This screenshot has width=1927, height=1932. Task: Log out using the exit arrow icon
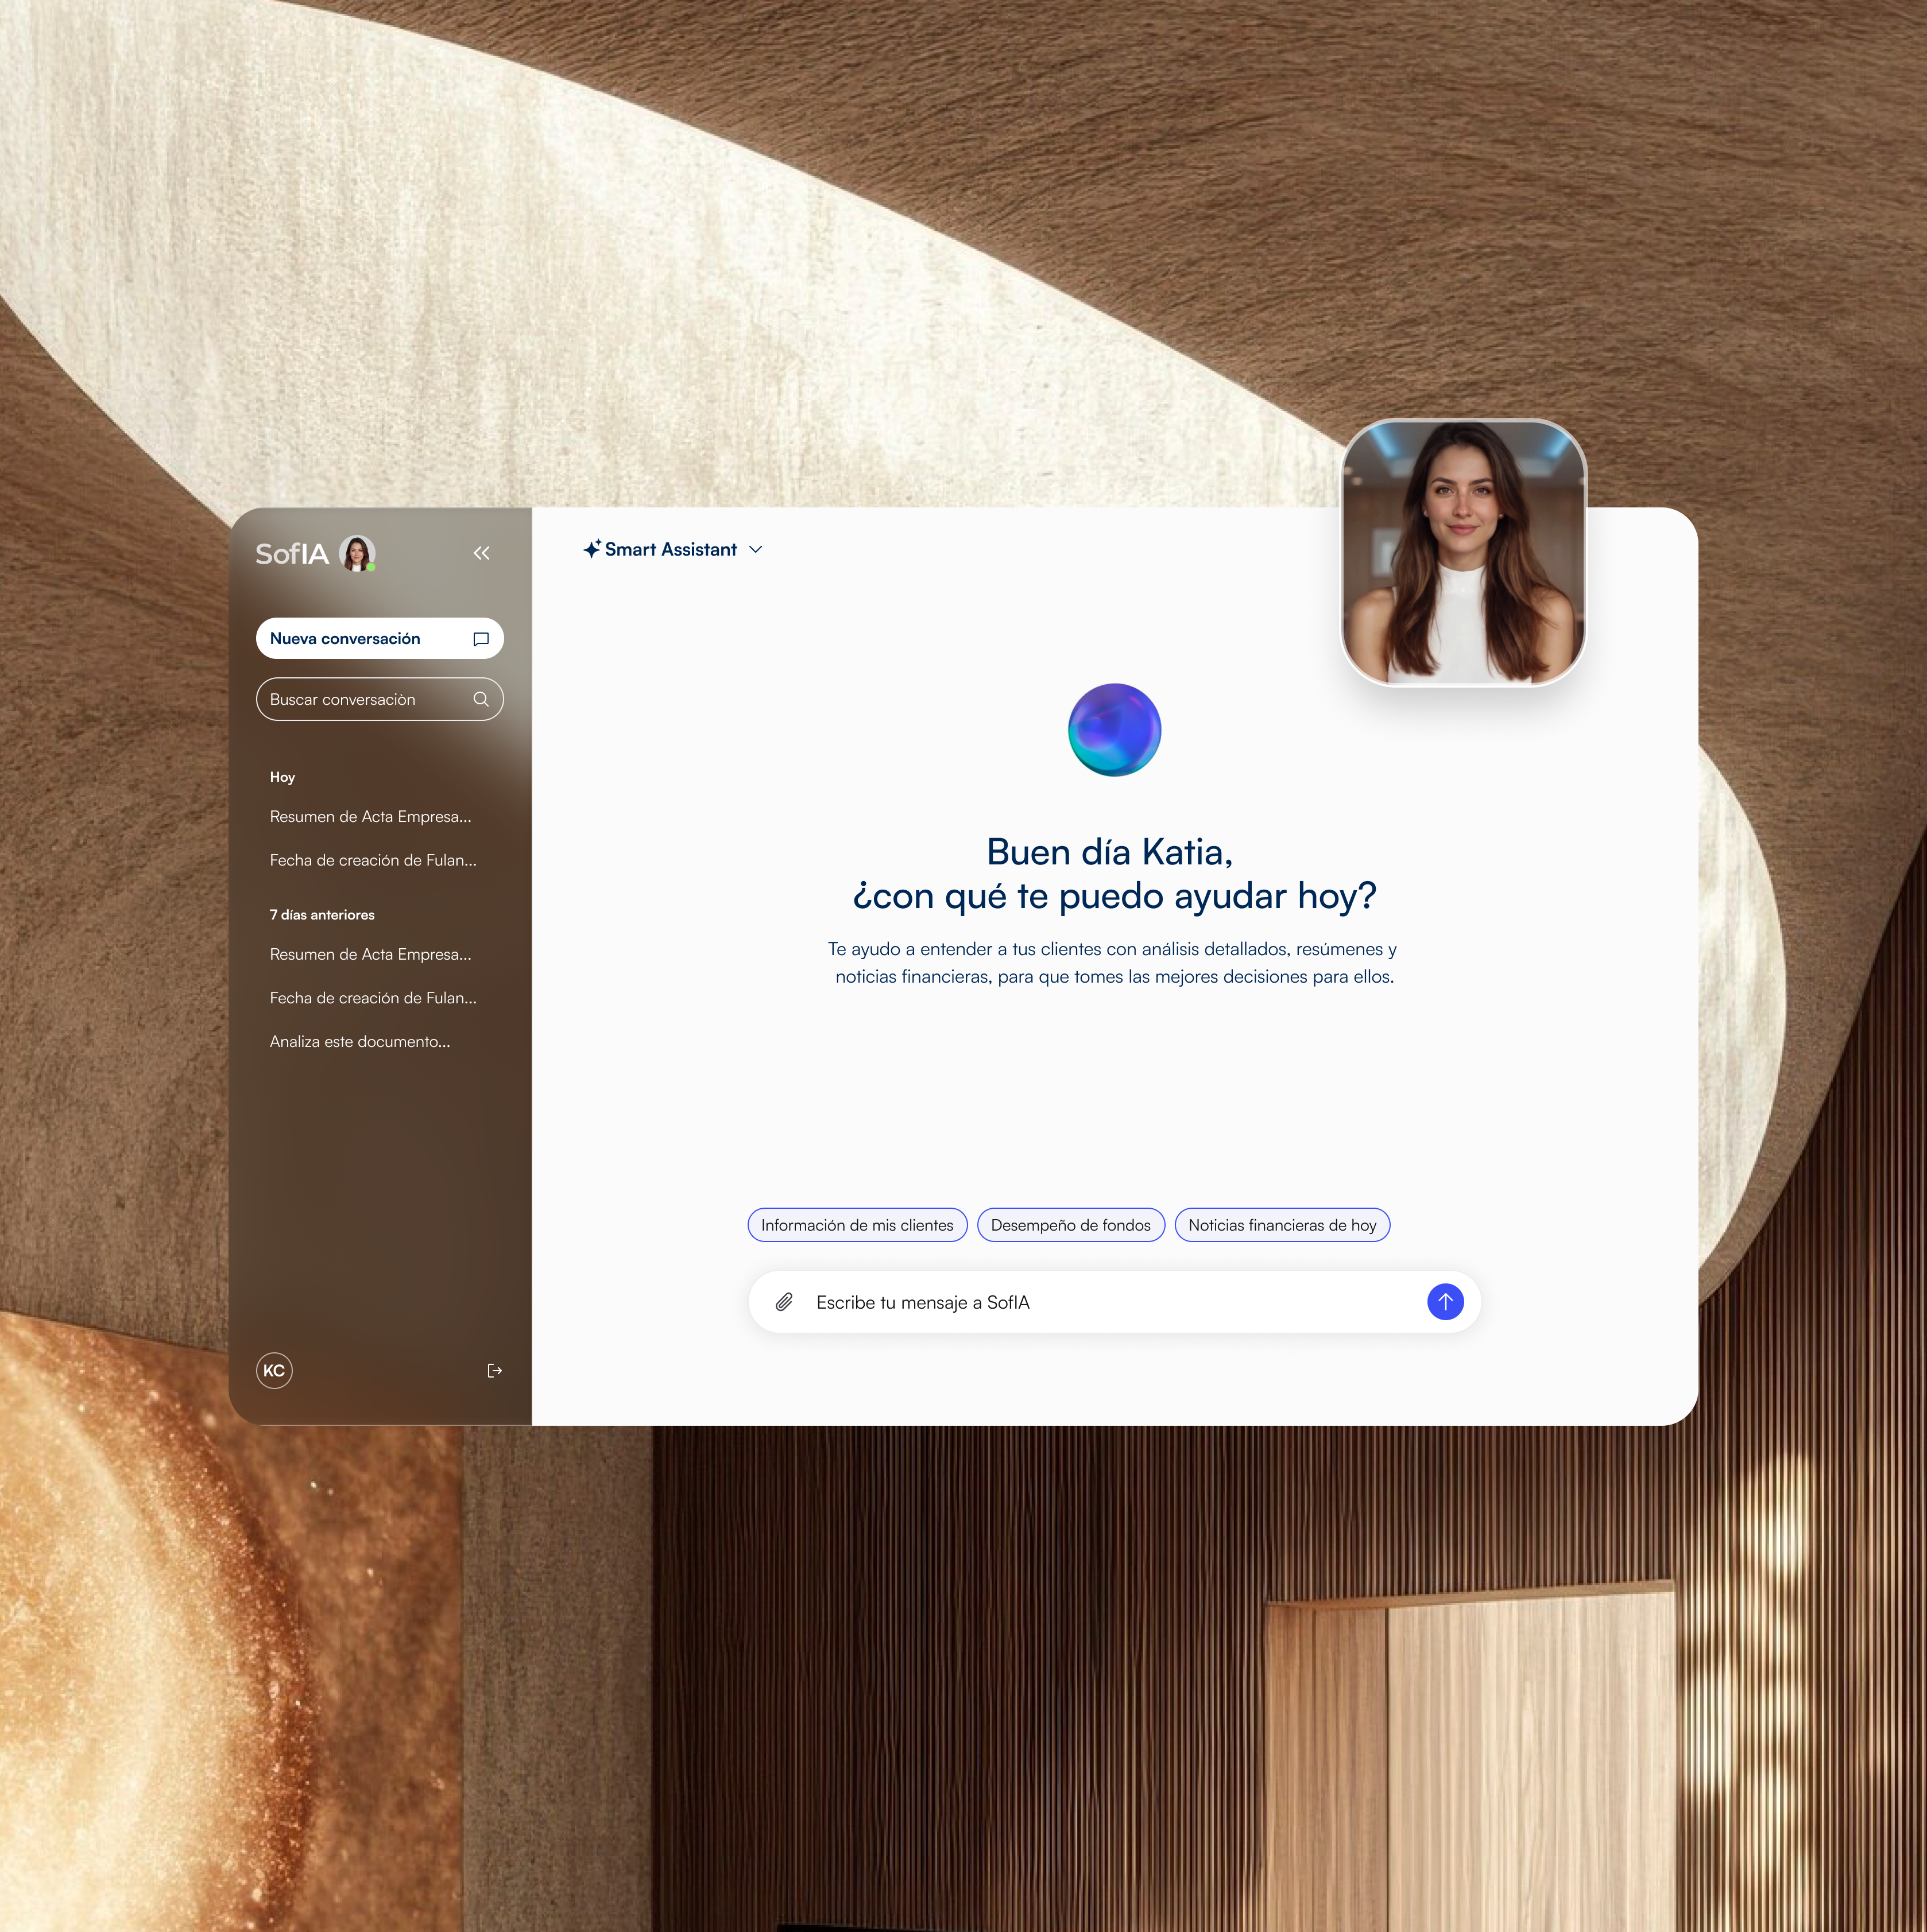[494, 1370]
